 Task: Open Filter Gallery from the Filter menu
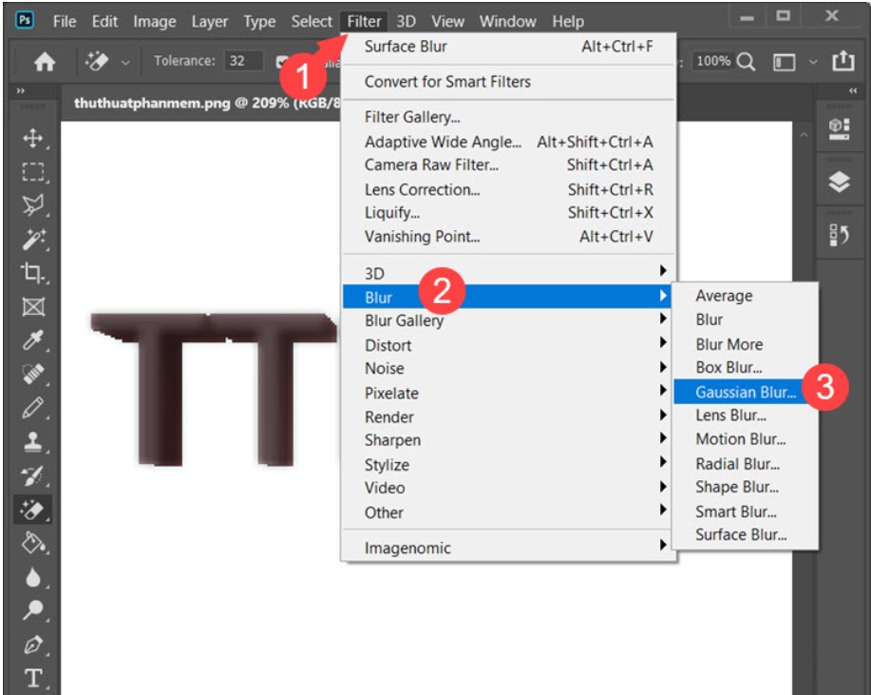click(412, 118)
